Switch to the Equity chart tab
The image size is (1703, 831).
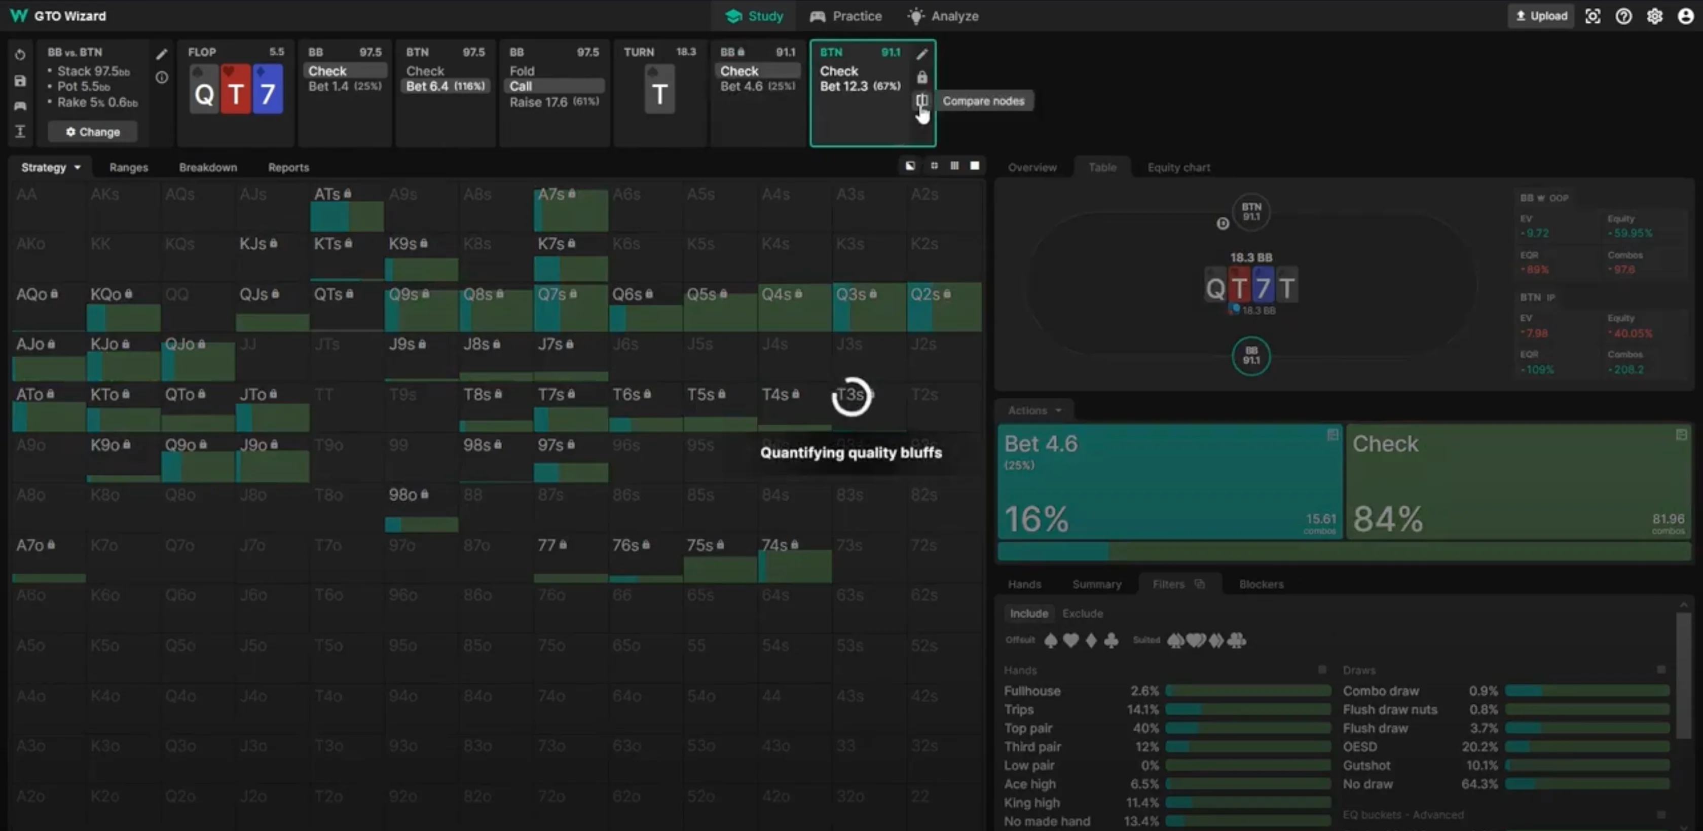pyautogui.click(x=1178, y=167)
